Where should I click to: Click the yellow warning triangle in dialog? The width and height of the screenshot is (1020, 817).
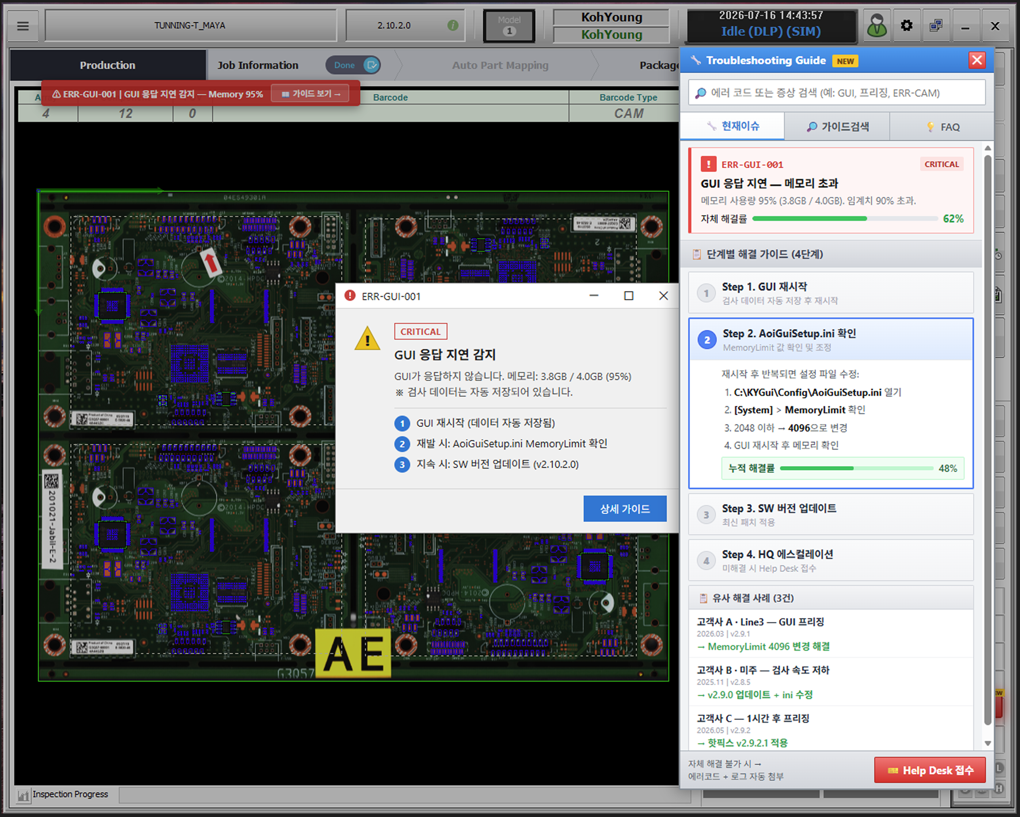pyautogui.click(x=367, y=339)
